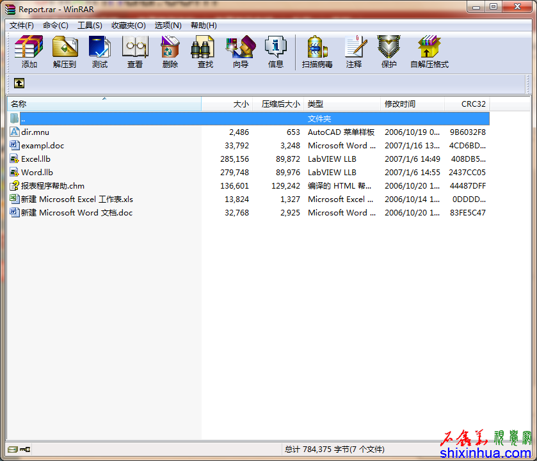Open the 文件(F) menu
The image size is (537, 461).
coord(22,26)
